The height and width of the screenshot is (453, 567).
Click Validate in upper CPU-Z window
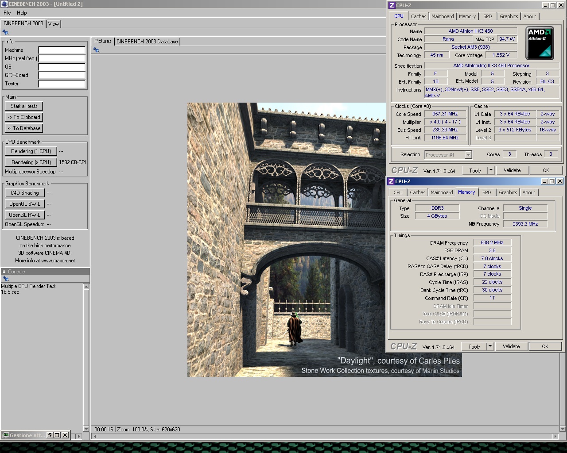coord(512,170)
